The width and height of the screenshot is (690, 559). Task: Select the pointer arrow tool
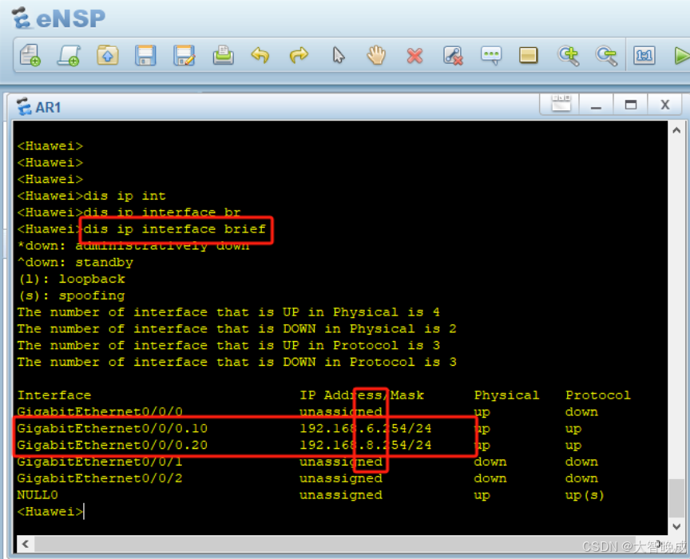pos(338,55)
